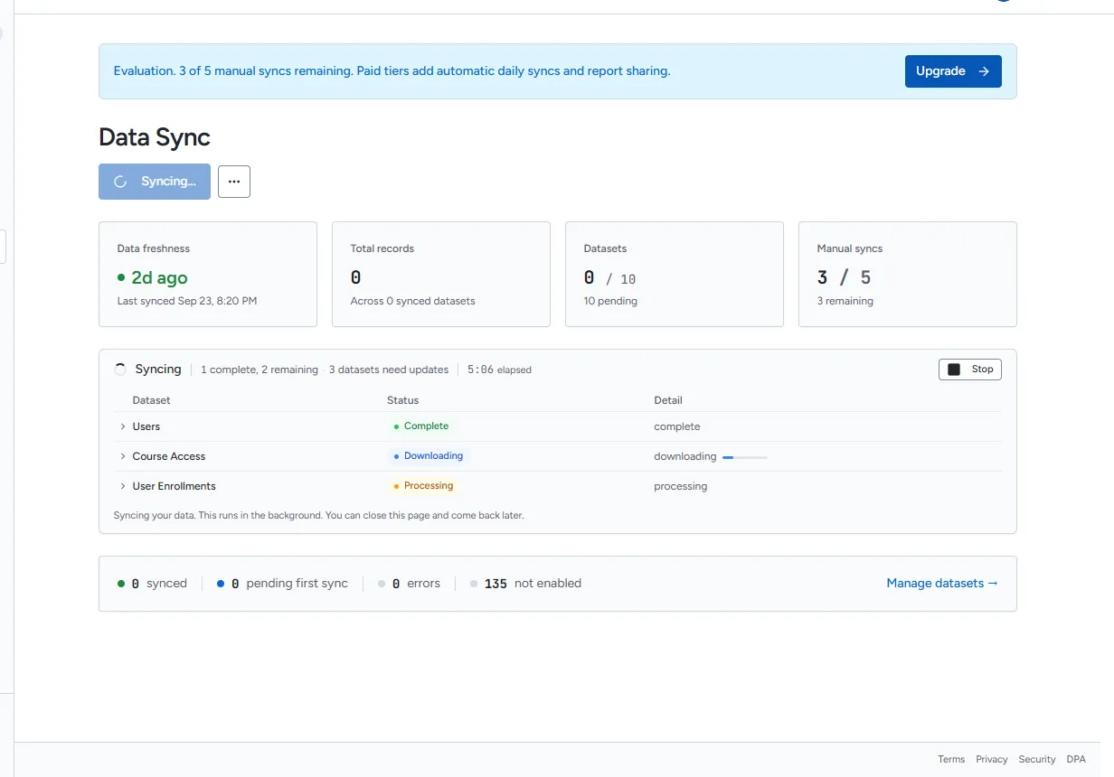1114x777 pixels.
Task: Click the Dataset column header
Action: point(152,400)
